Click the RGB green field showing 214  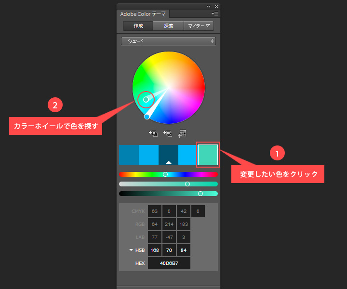(x=169, y=224)
